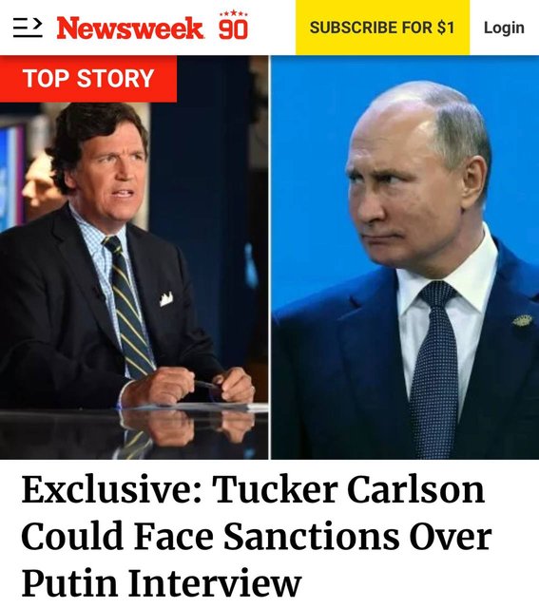This screenshot has width=539, height=608.
Task: Click the white pocket square in left photo
Action: click(166, 298)
